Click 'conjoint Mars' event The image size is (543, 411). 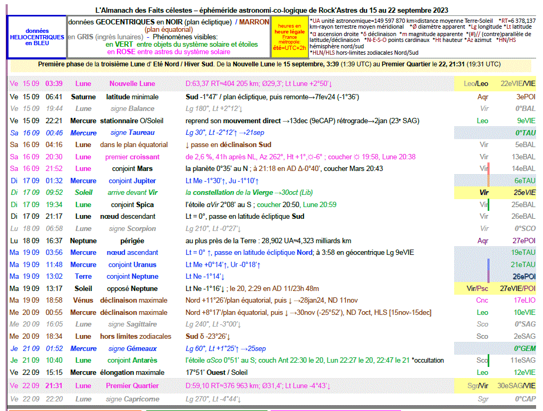click(132, 169)
